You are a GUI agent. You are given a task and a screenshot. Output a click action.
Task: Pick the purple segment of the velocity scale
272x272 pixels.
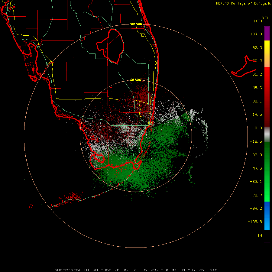point(267,34)
